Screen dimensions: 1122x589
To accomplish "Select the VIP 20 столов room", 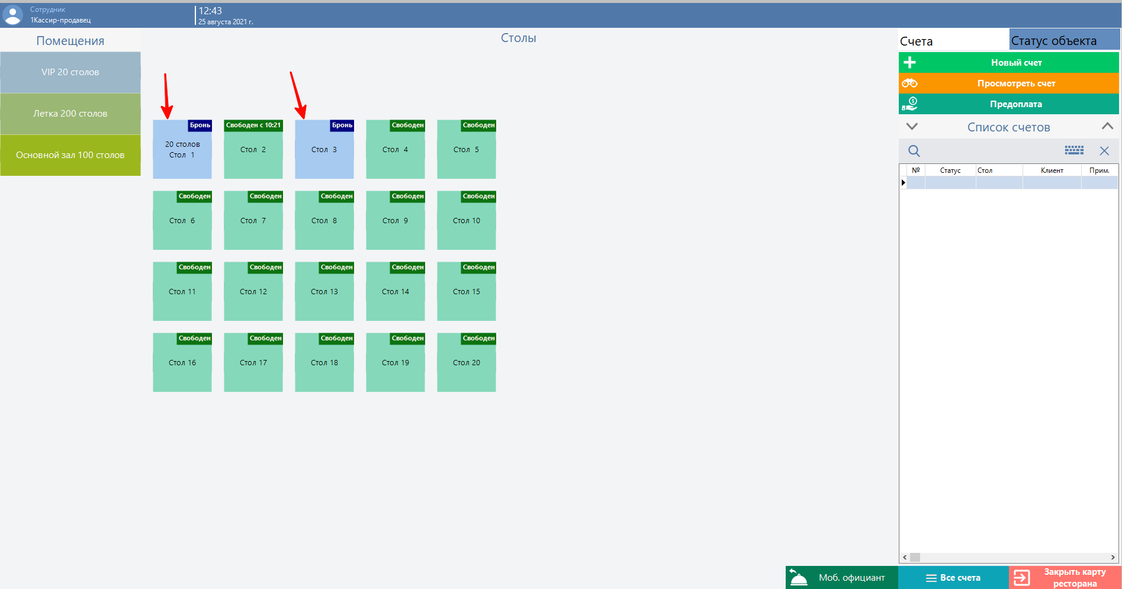I will tap(70, 72).
